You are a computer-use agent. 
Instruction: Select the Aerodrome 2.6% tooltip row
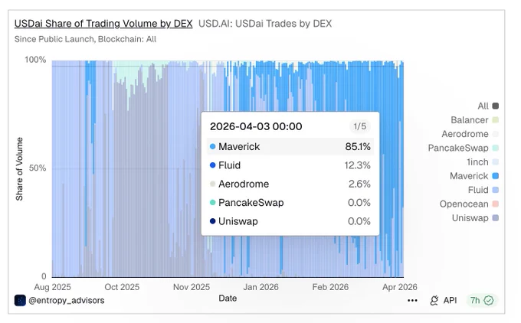pyautogui.click(x=290, y=184)
